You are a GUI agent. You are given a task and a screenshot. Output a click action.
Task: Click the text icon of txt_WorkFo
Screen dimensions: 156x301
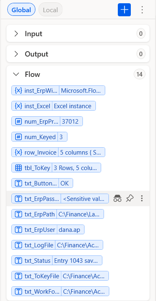pyautogui.click(x=18, y=292)
